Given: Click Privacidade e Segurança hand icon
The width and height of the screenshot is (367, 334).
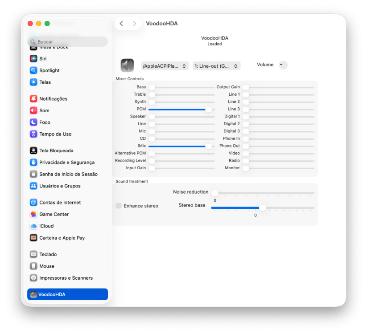Looking at the screenshot, I should coord(33,162).
